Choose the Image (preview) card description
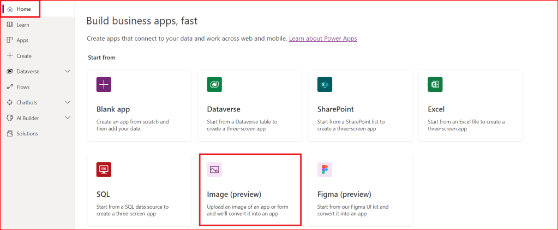The height and width of the screenshot is (230, 558). [x=249, y=210]
